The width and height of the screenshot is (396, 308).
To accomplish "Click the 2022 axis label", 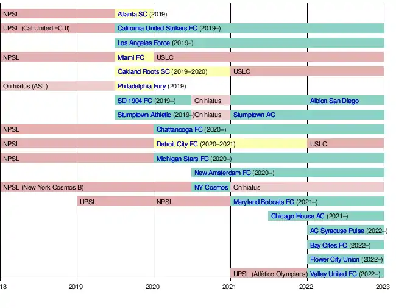I will tap(306, 287).
